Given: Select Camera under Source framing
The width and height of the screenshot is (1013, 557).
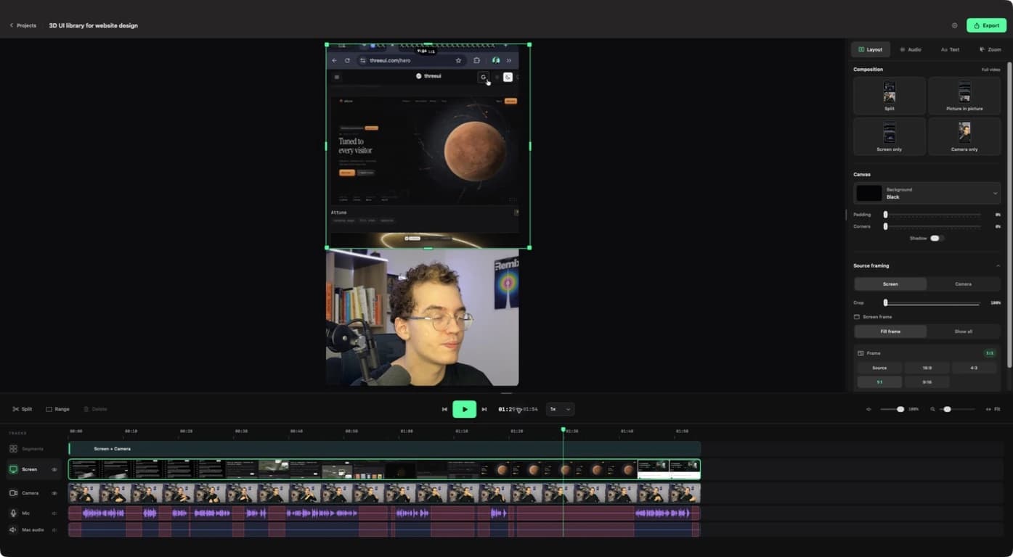Looking at the screenshot, I should pyautogui.click(x=964, y=284).
